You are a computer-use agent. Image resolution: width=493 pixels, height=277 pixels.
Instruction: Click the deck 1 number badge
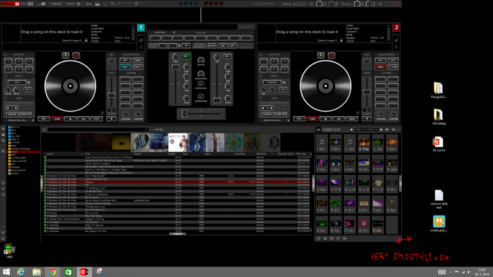coord(141,28)
